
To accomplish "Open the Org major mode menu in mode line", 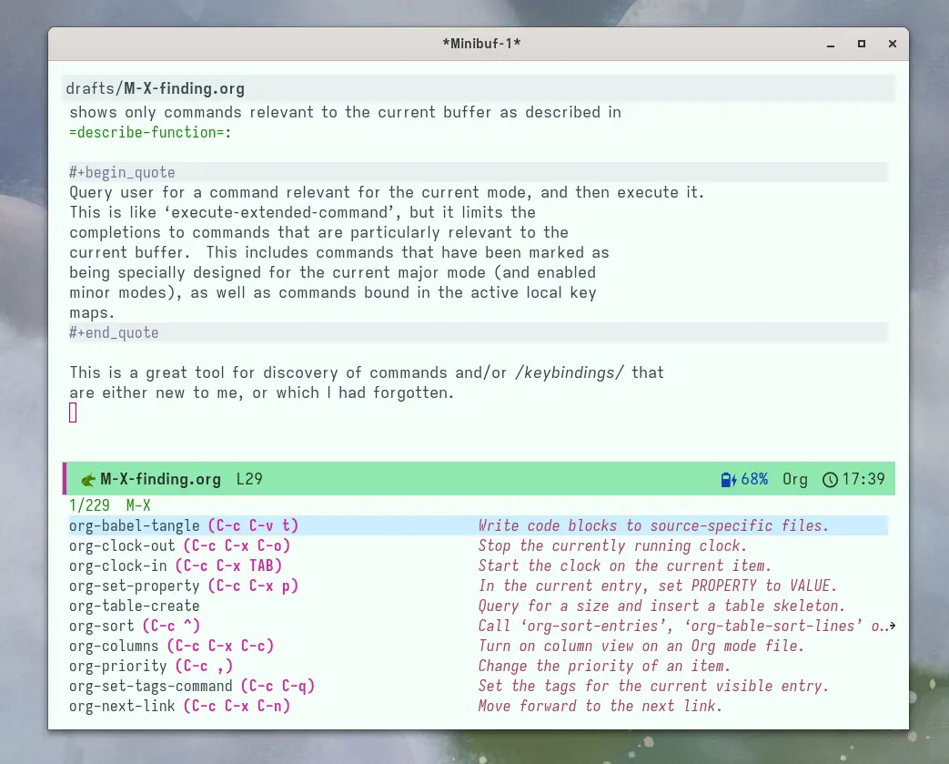I will 794,480.
